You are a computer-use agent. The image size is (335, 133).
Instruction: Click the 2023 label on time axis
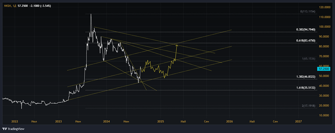coord(58,122)
